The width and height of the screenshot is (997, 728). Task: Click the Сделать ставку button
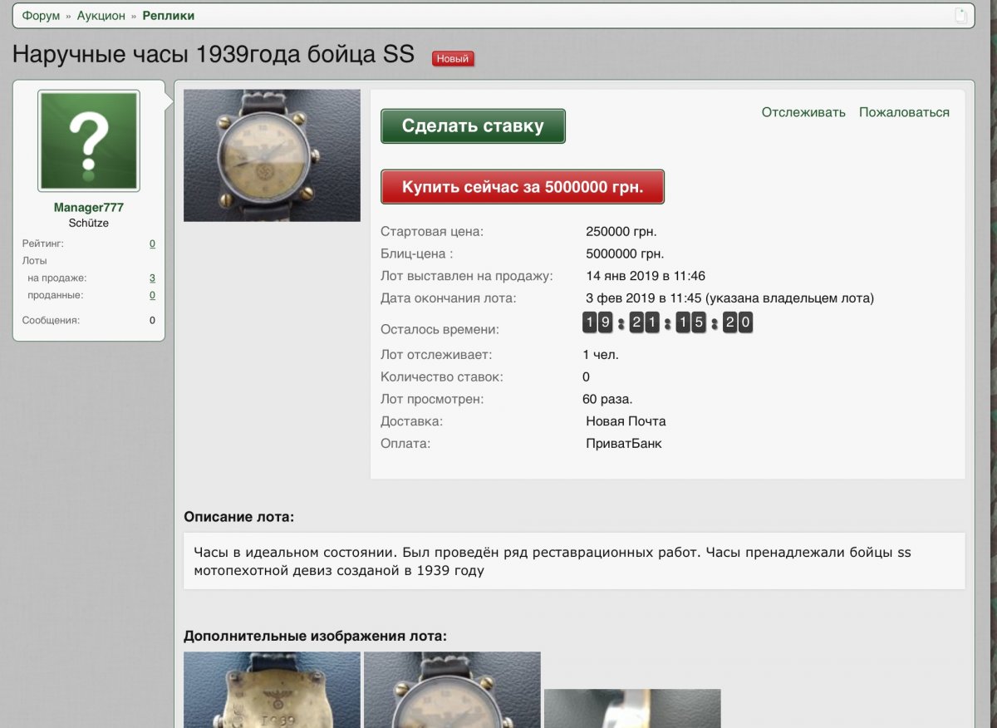tap(473, 126)
